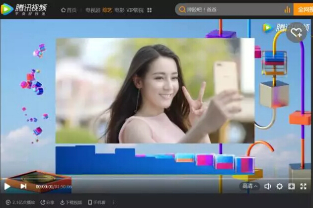Image resolution: width=313 pixels, height=208 pixels.
Task: Click the Tencent Video logo
Action: (25, 9)
